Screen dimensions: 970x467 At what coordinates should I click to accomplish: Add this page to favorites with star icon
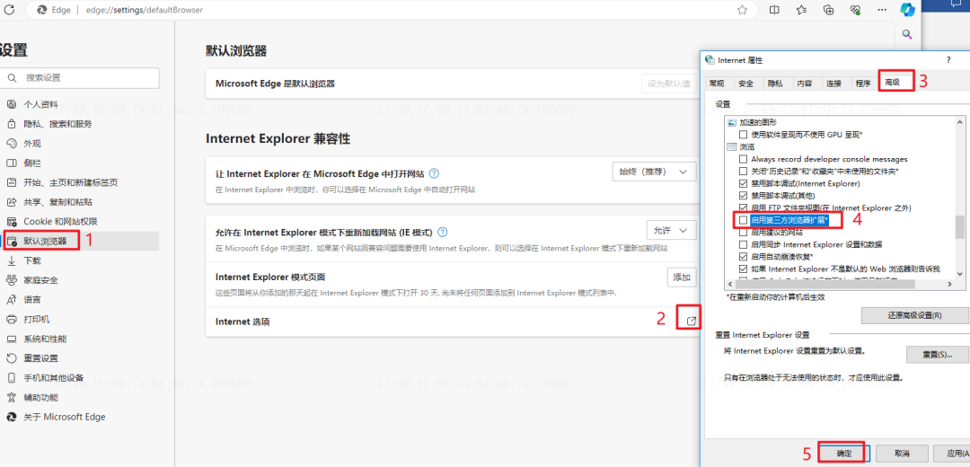pyautogui.click(x=743, y=10)
